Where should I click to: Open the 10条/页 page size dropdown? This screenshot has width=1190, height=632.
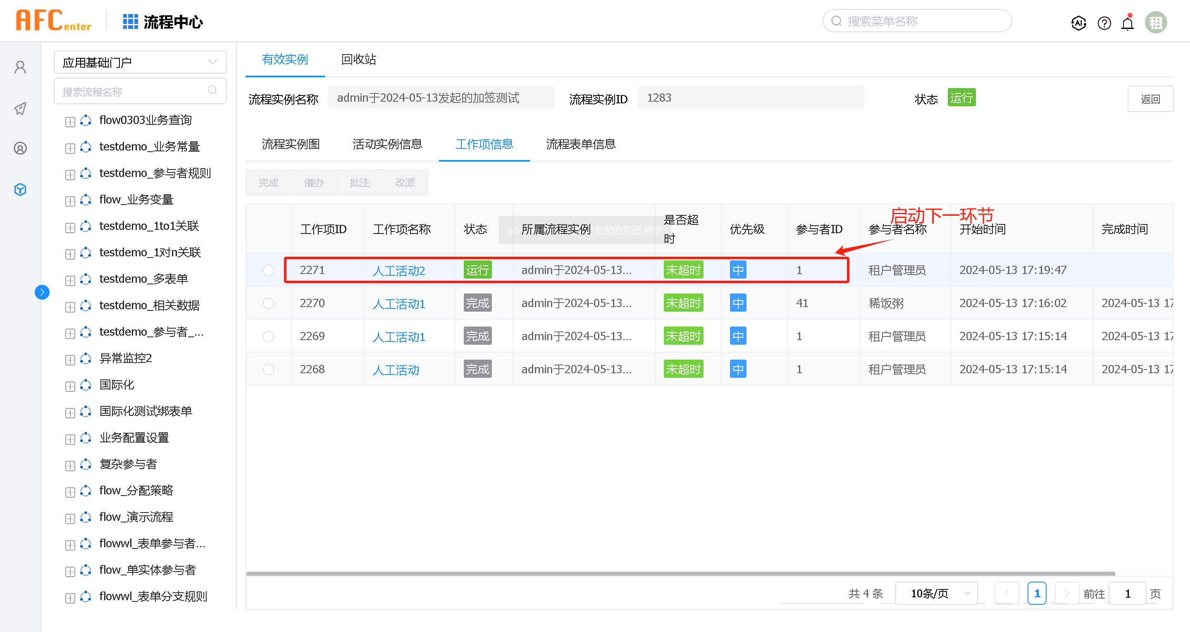click(x=937, y=593)
